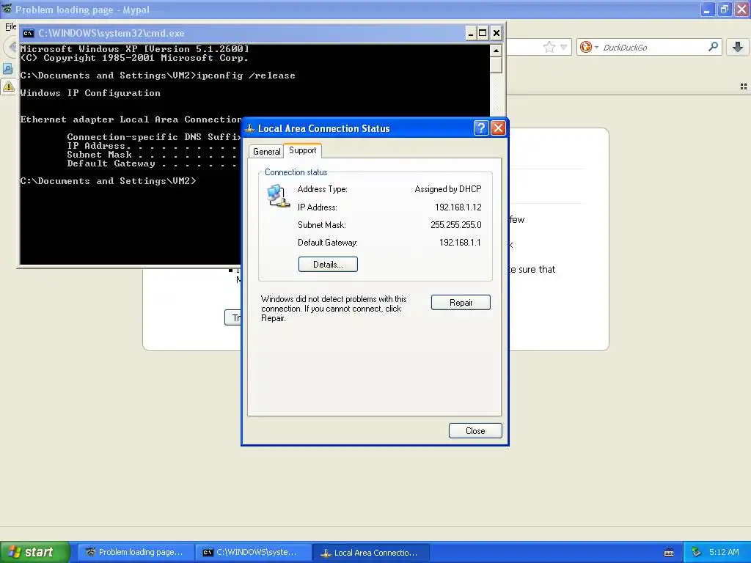Click the network computers icon in Connection status
This screenshot has height=563, width=751.
click(278, 196)
